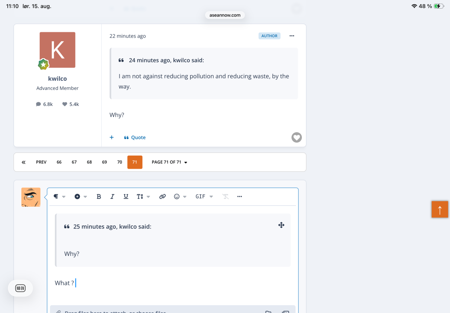This screenshot has height=313, width=450.
Task: Go to page 66
Action: point(59,162)
